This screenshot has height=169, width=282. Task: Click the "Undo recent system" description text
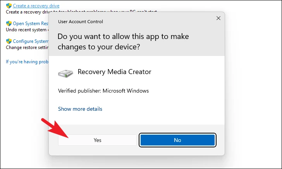click(x=27, y=30)
